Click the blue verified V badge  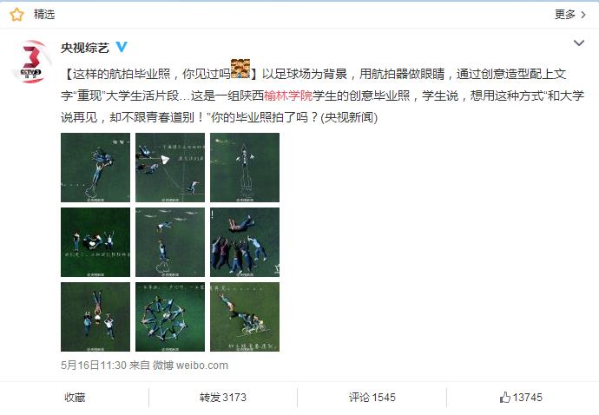coord(122,47)
